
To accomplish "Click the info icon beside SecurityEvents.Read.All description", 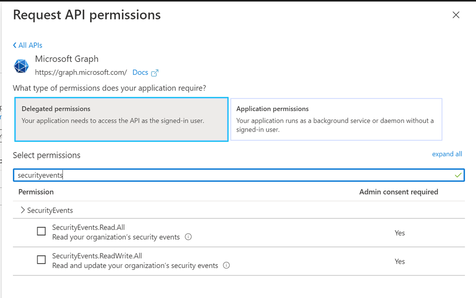I will tap(188, 236).
